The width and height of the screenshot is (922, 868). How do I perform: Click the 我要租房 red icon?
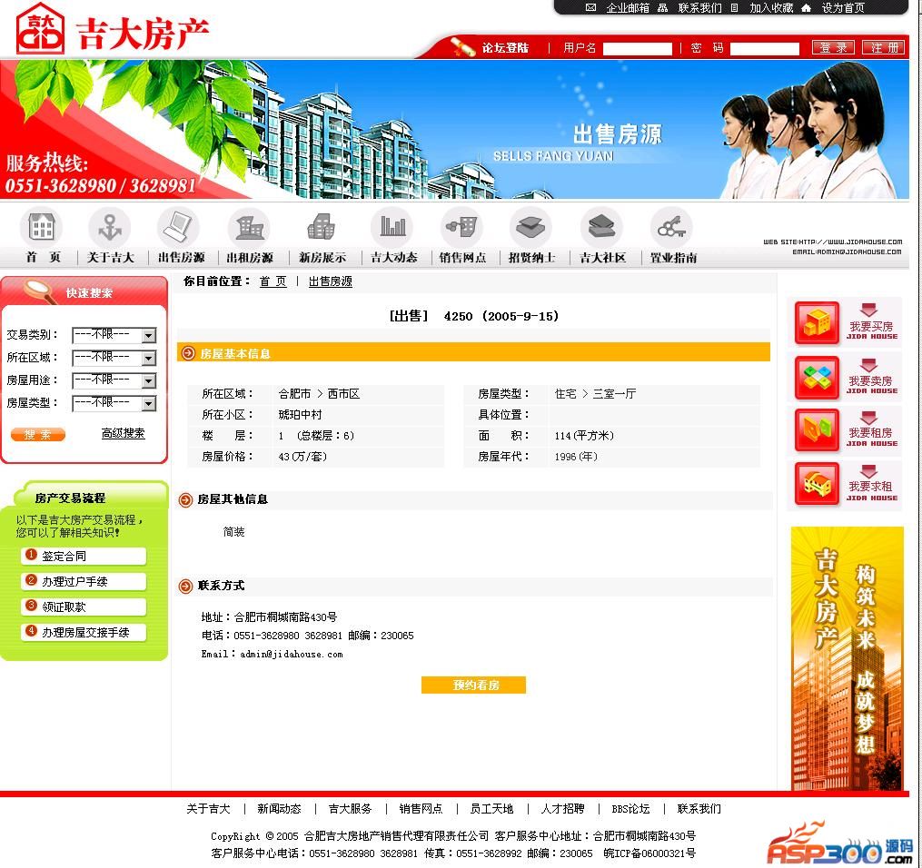pos(817,429)
